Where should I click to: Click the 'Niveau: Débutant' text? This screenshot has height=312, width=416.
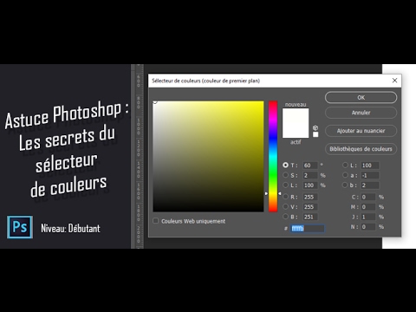(x=70, y=228)
